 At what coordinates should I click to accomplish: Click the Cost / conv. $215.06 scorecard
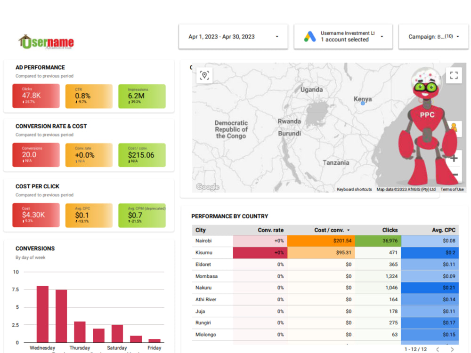point(142,155)
